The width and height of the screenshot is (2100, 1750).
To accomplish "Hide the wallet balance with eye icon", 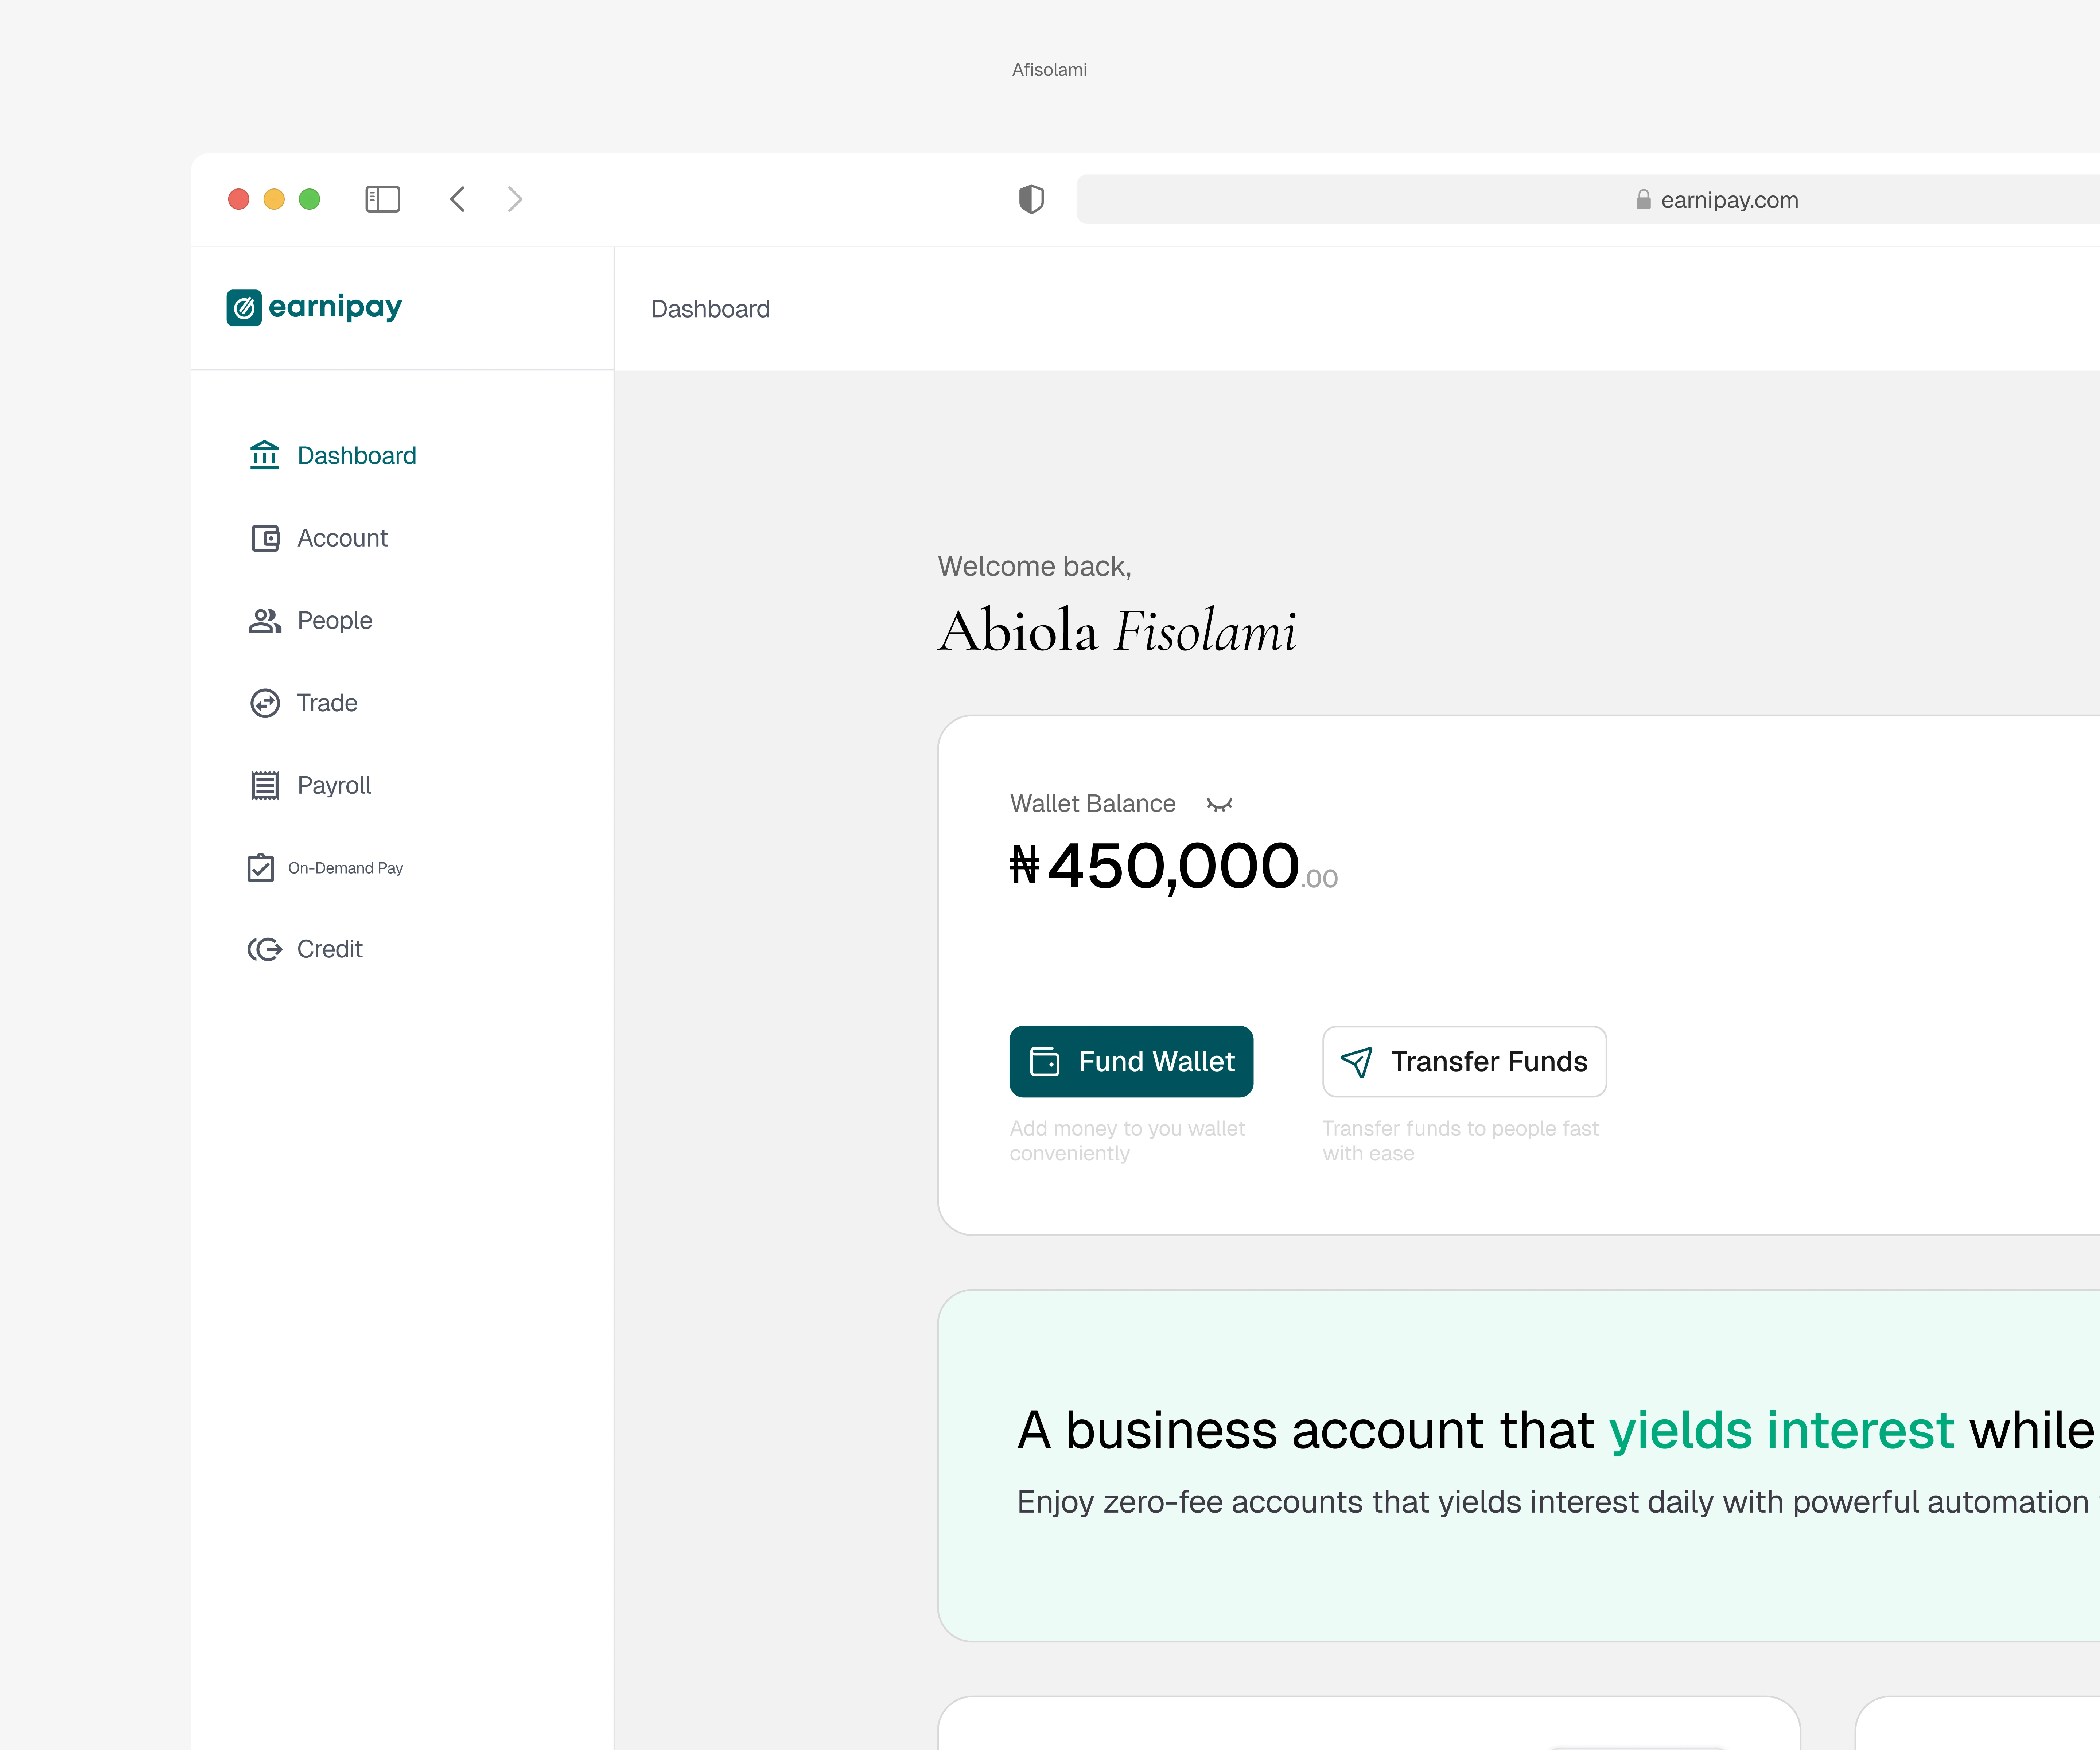I will point(1219,804).
